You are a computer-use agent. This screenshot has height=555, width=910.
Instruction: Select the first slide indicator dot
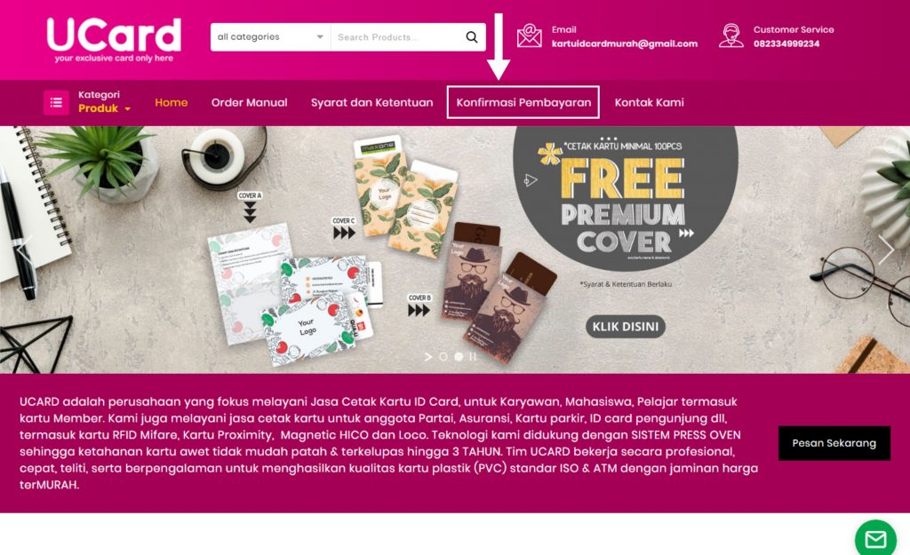pos(443,357)
